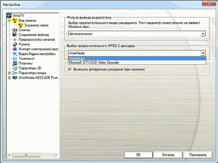The height and width of the screenshot is (163, 218).
Task: Click the Плагины icon
Action: tap(15, 63)
